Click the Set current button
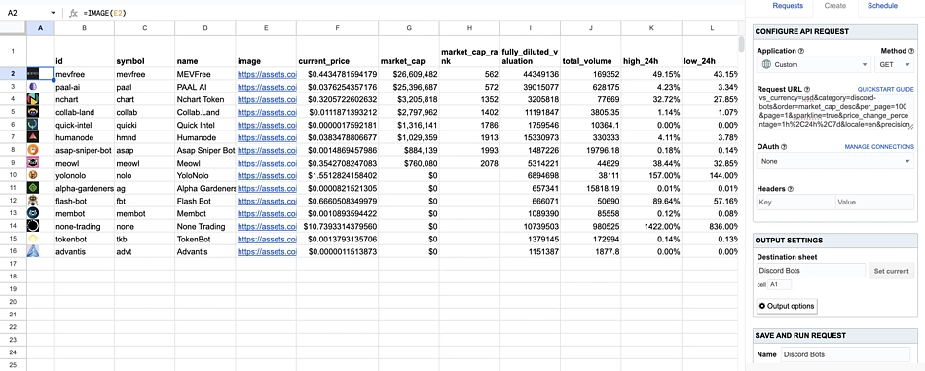Viewport: 925px width, 371px height. [891, 271]
